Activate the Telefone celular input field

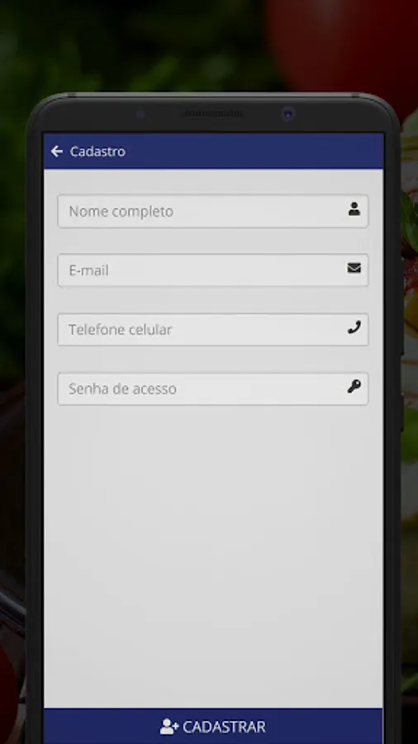(213, 329)
